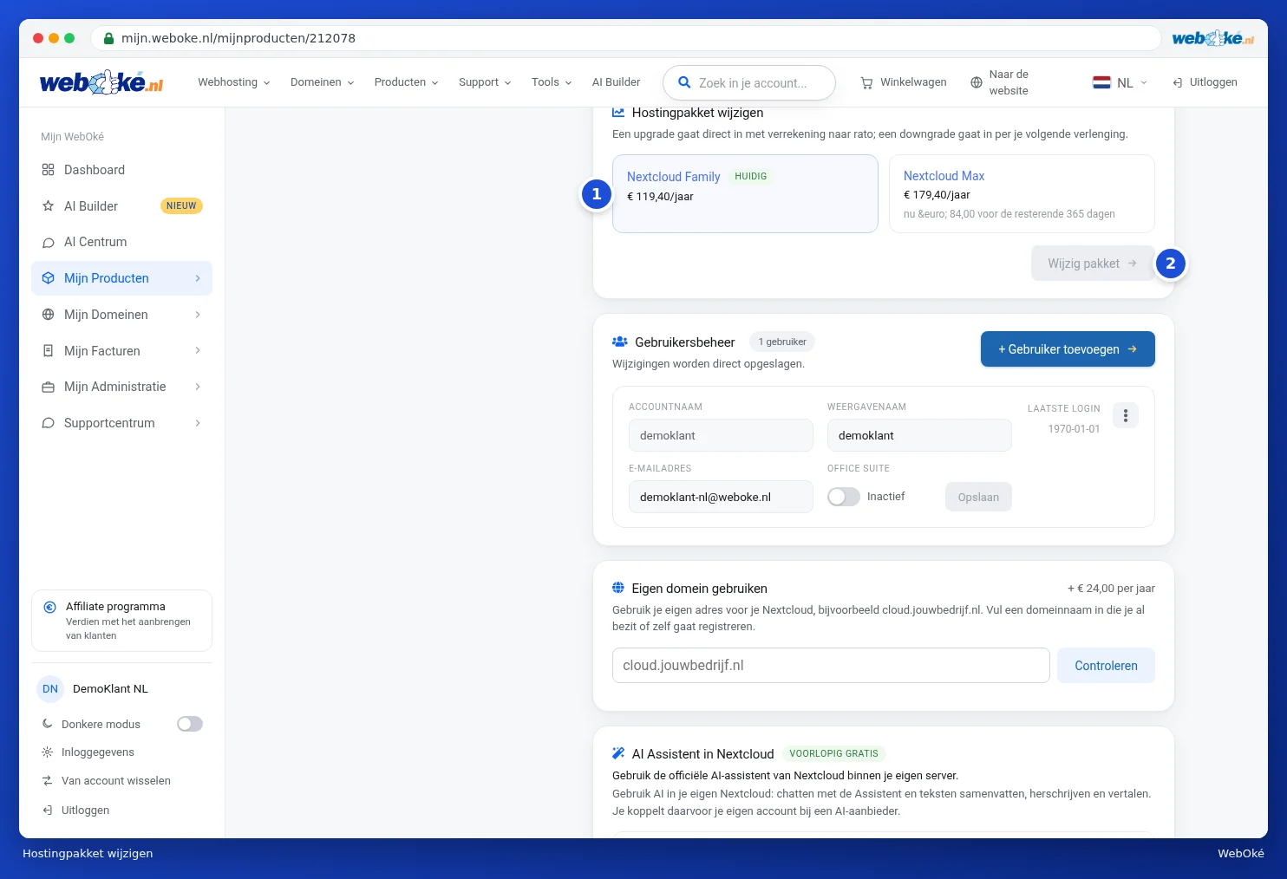Click the e-mailadres demoklant-nl@weboke.nl field
The image size is (1287, 879).
point(721,497)
